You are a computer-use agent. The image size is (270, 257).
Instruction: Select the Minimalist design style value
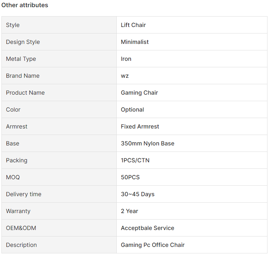[x=135, y=42]
